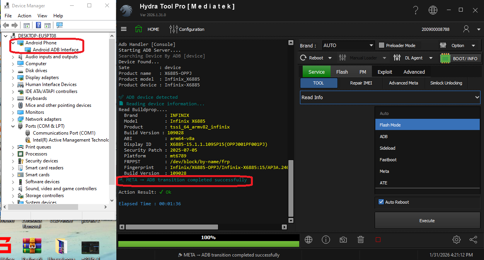484x260 pixels.
Task: Click the DL Agent sliders icon
Action: point(397,58)
